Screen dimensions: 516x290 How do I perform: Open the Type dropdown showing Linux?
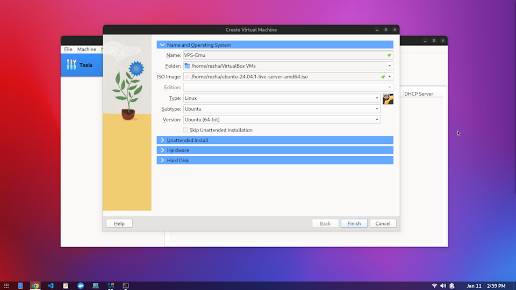point(282,98)
